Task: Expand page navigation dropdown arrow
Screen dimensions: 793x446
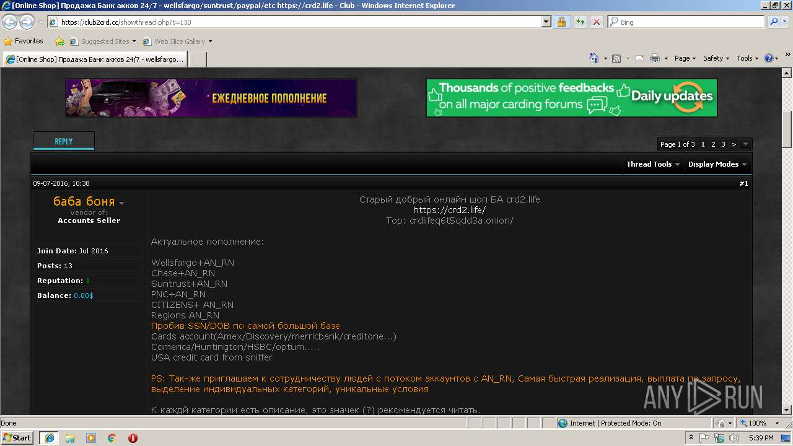Action: (746, 144)
